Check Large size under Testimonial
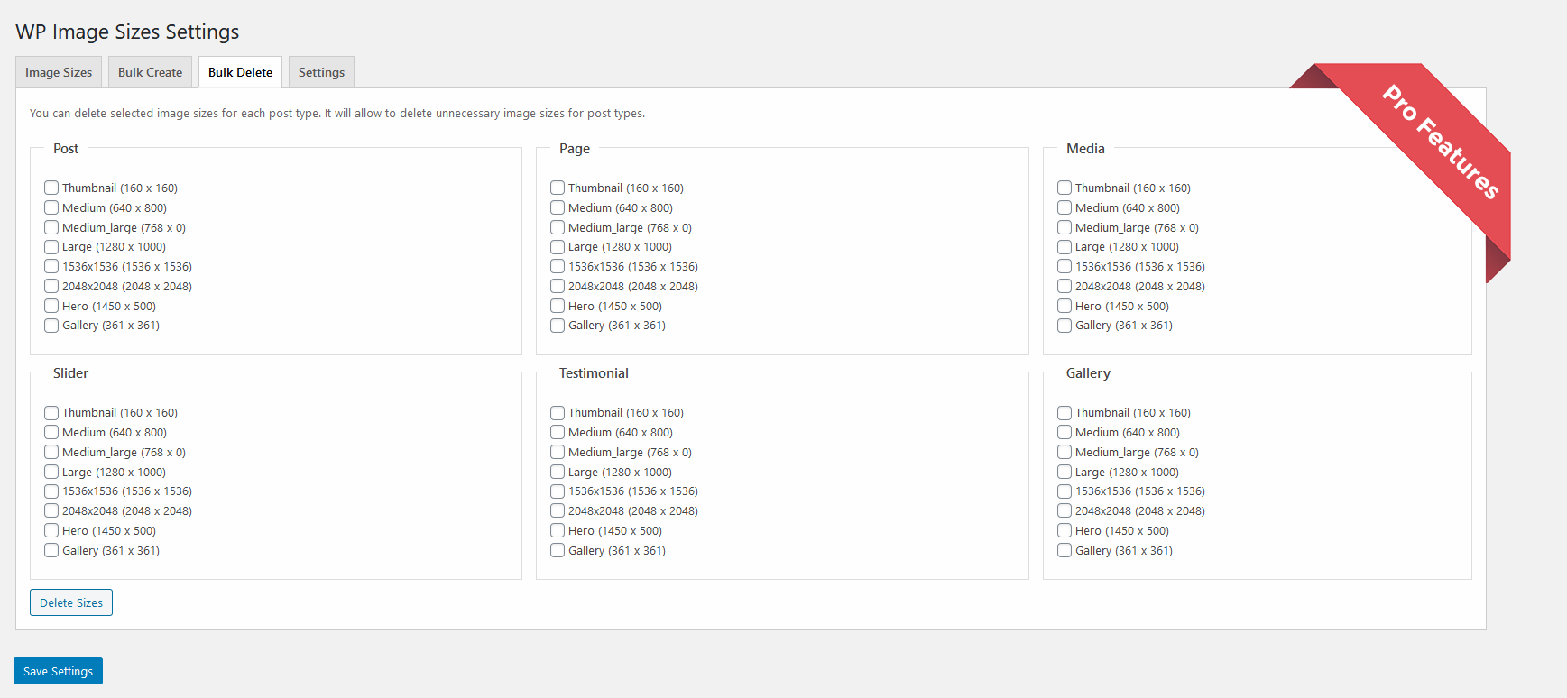The image size is (1567, 698). [x=558, y=472]
